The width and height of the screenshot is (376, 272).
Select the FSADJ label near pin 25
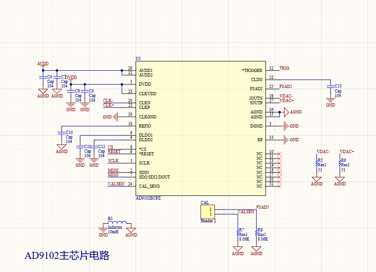[x=285, y=86]
